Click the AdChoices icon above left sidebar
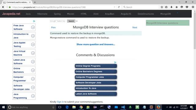Viewport: 196px width, 110px height. pyautogui.click(x=34, y=21)
